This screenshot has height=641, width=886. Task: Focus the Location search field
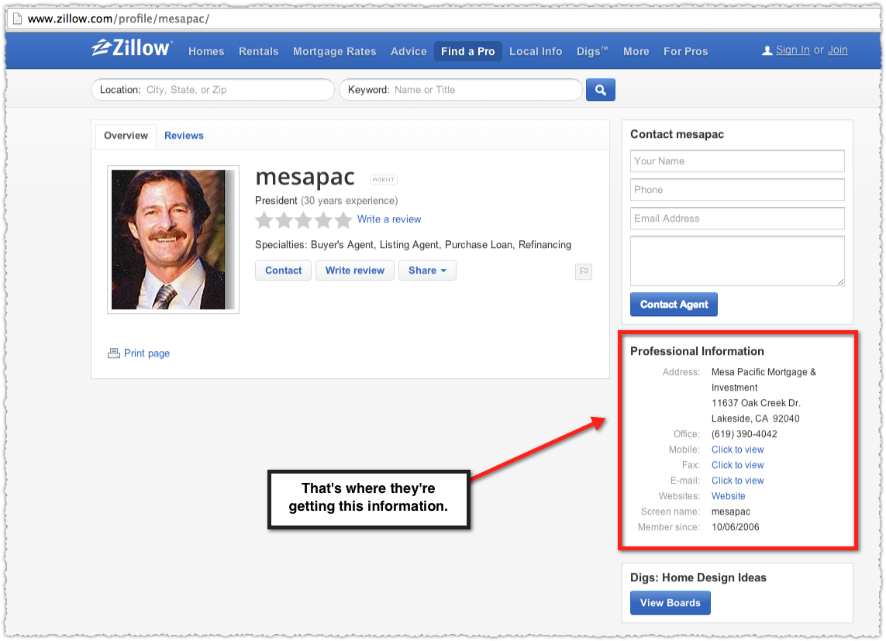tap(212, 90)
